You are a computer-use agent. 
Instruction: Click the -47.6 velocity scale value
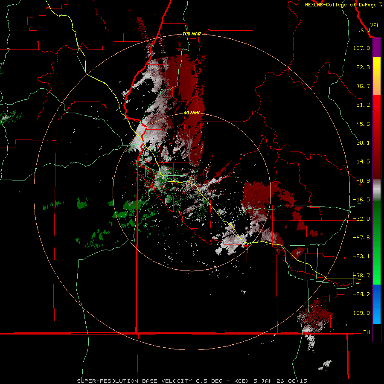(x=361, y=238)
